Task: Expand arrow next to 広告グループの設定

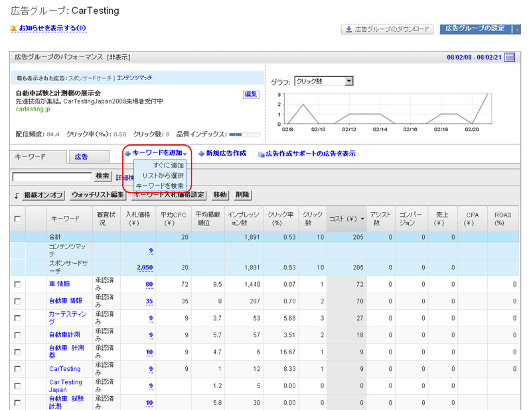Action: tap(516, 29)
